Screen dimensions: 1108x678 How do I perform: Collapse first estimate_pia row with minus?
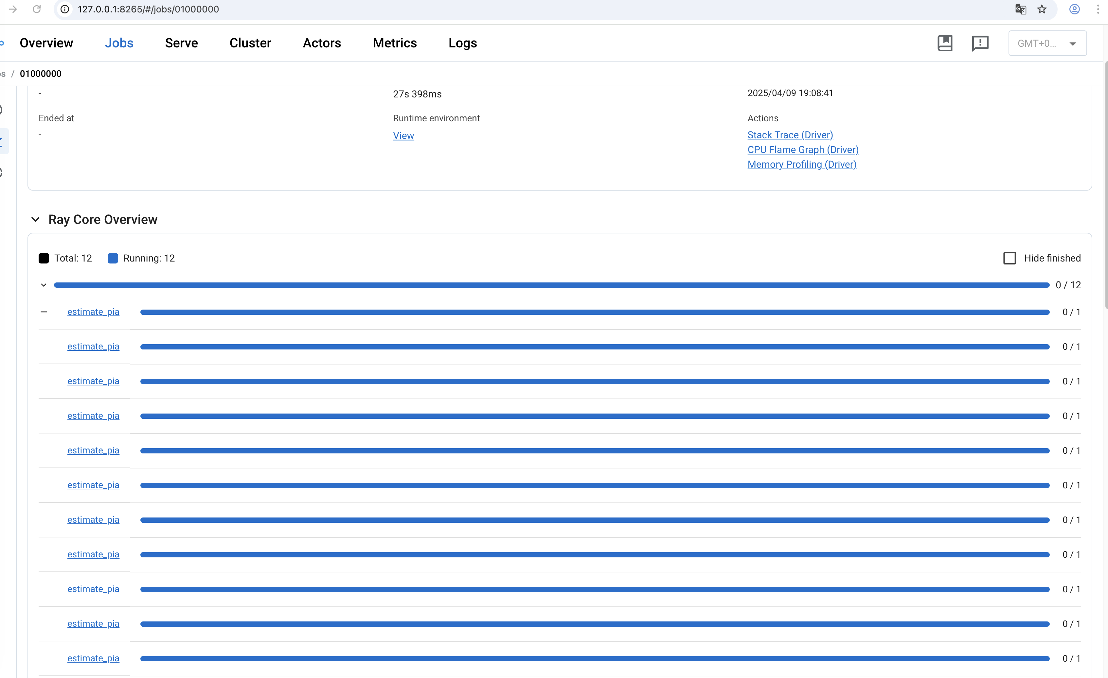tap(44, 312)
